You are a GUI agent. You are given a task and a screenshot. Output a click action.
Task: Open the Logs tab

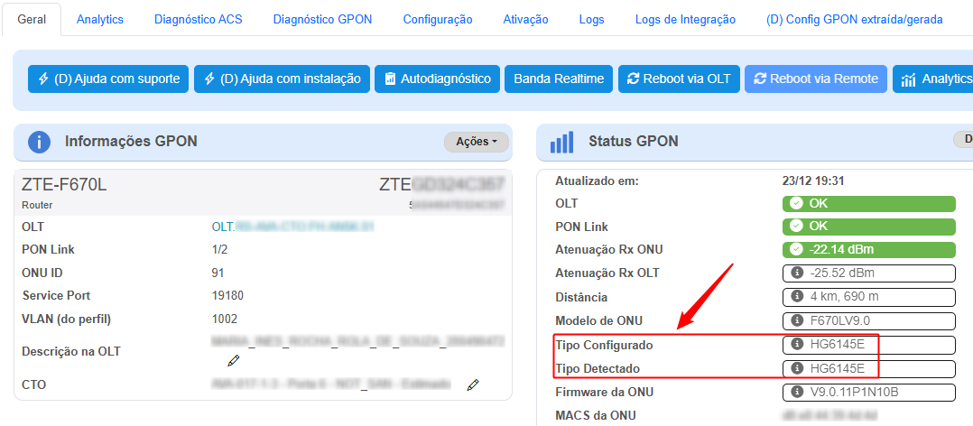pyautogui.click(x=591, y=19)
